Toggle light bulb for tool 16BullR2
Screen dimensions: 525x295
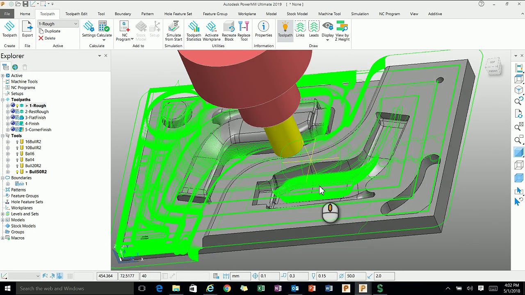point(17,142)
